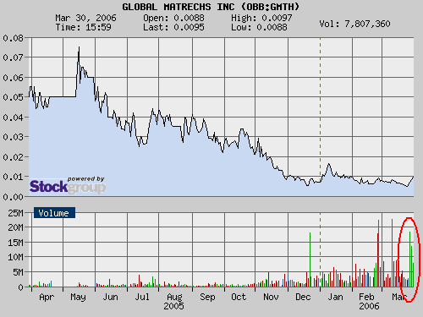Select the Last: 0.0095 value
This screenshot has width=423, height=317.
tap(173, 27)
